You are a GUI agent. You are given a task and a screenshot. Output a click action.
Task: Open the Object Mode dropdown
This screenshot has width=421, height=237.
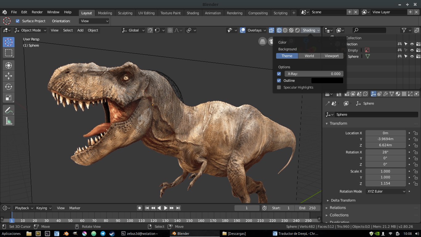coord(31,30)
